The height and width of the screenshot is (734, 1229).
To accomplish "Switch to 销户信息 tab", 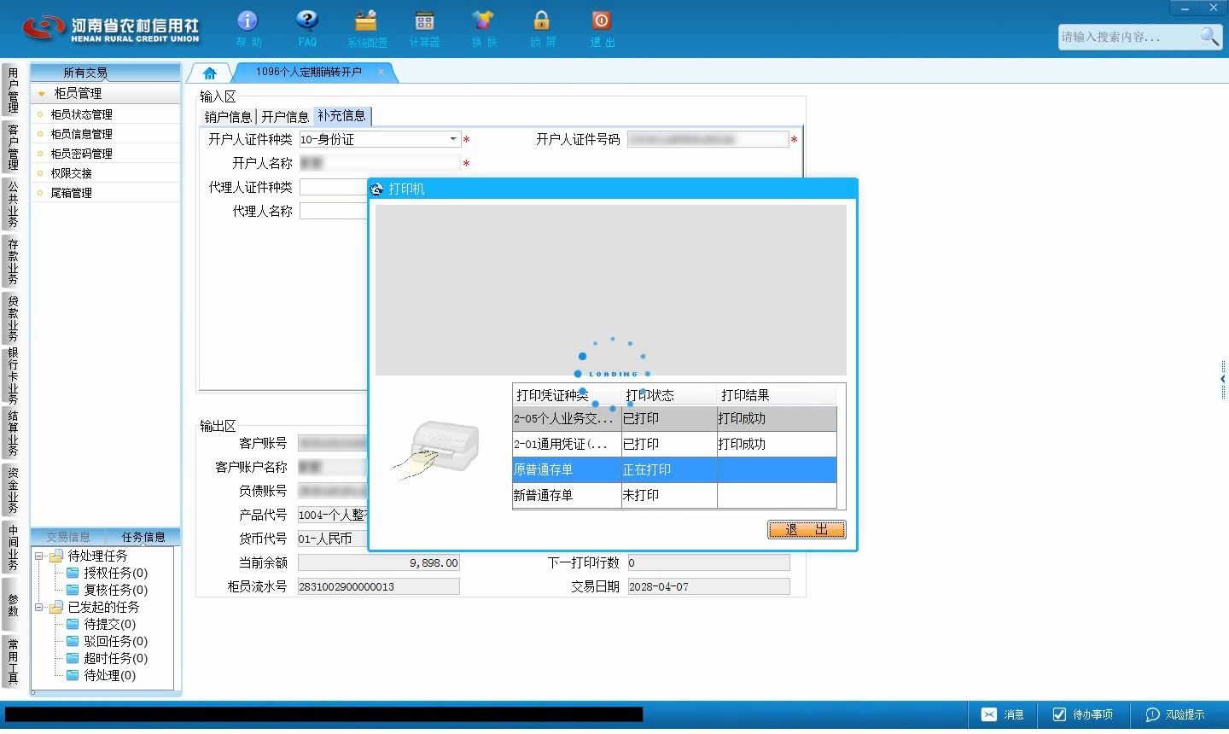I will (228, 117).
